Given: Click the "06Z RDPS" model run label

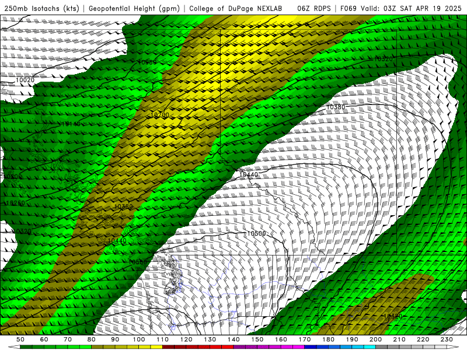Looking at the screenshot, I should (x=313, y=9).
